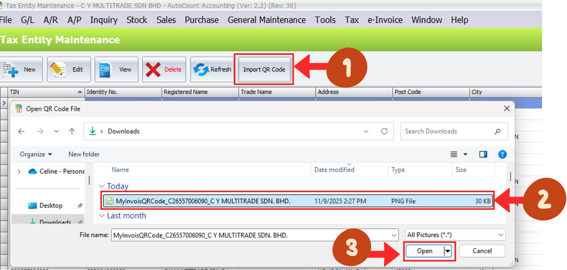Expand the Celine - Personal tree node
Image resolution: width=567 pixels, height=270 pixels.
[19, 171]
